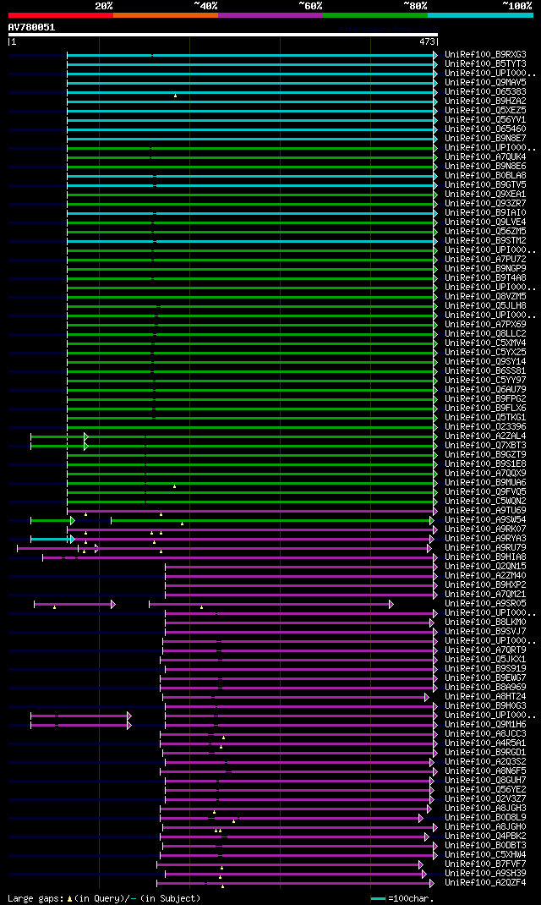Select the UniRef100_Q7XBT3 label
Viewport: 541px width, 905px height.
(x=485, y=446)
